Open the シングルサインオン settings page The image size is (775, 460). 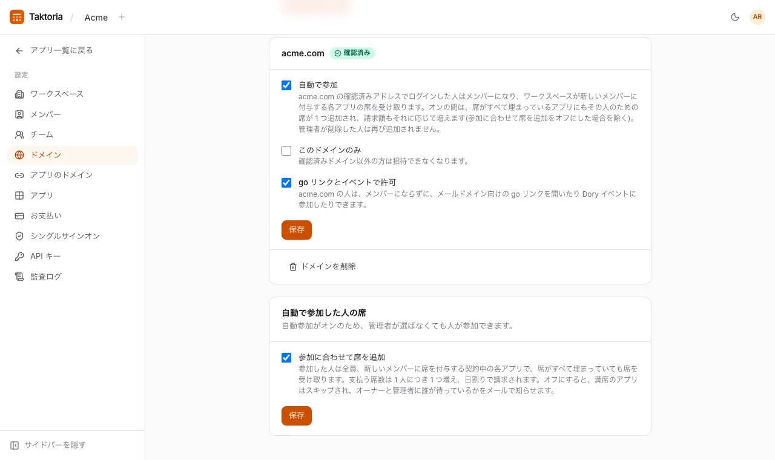73,236
